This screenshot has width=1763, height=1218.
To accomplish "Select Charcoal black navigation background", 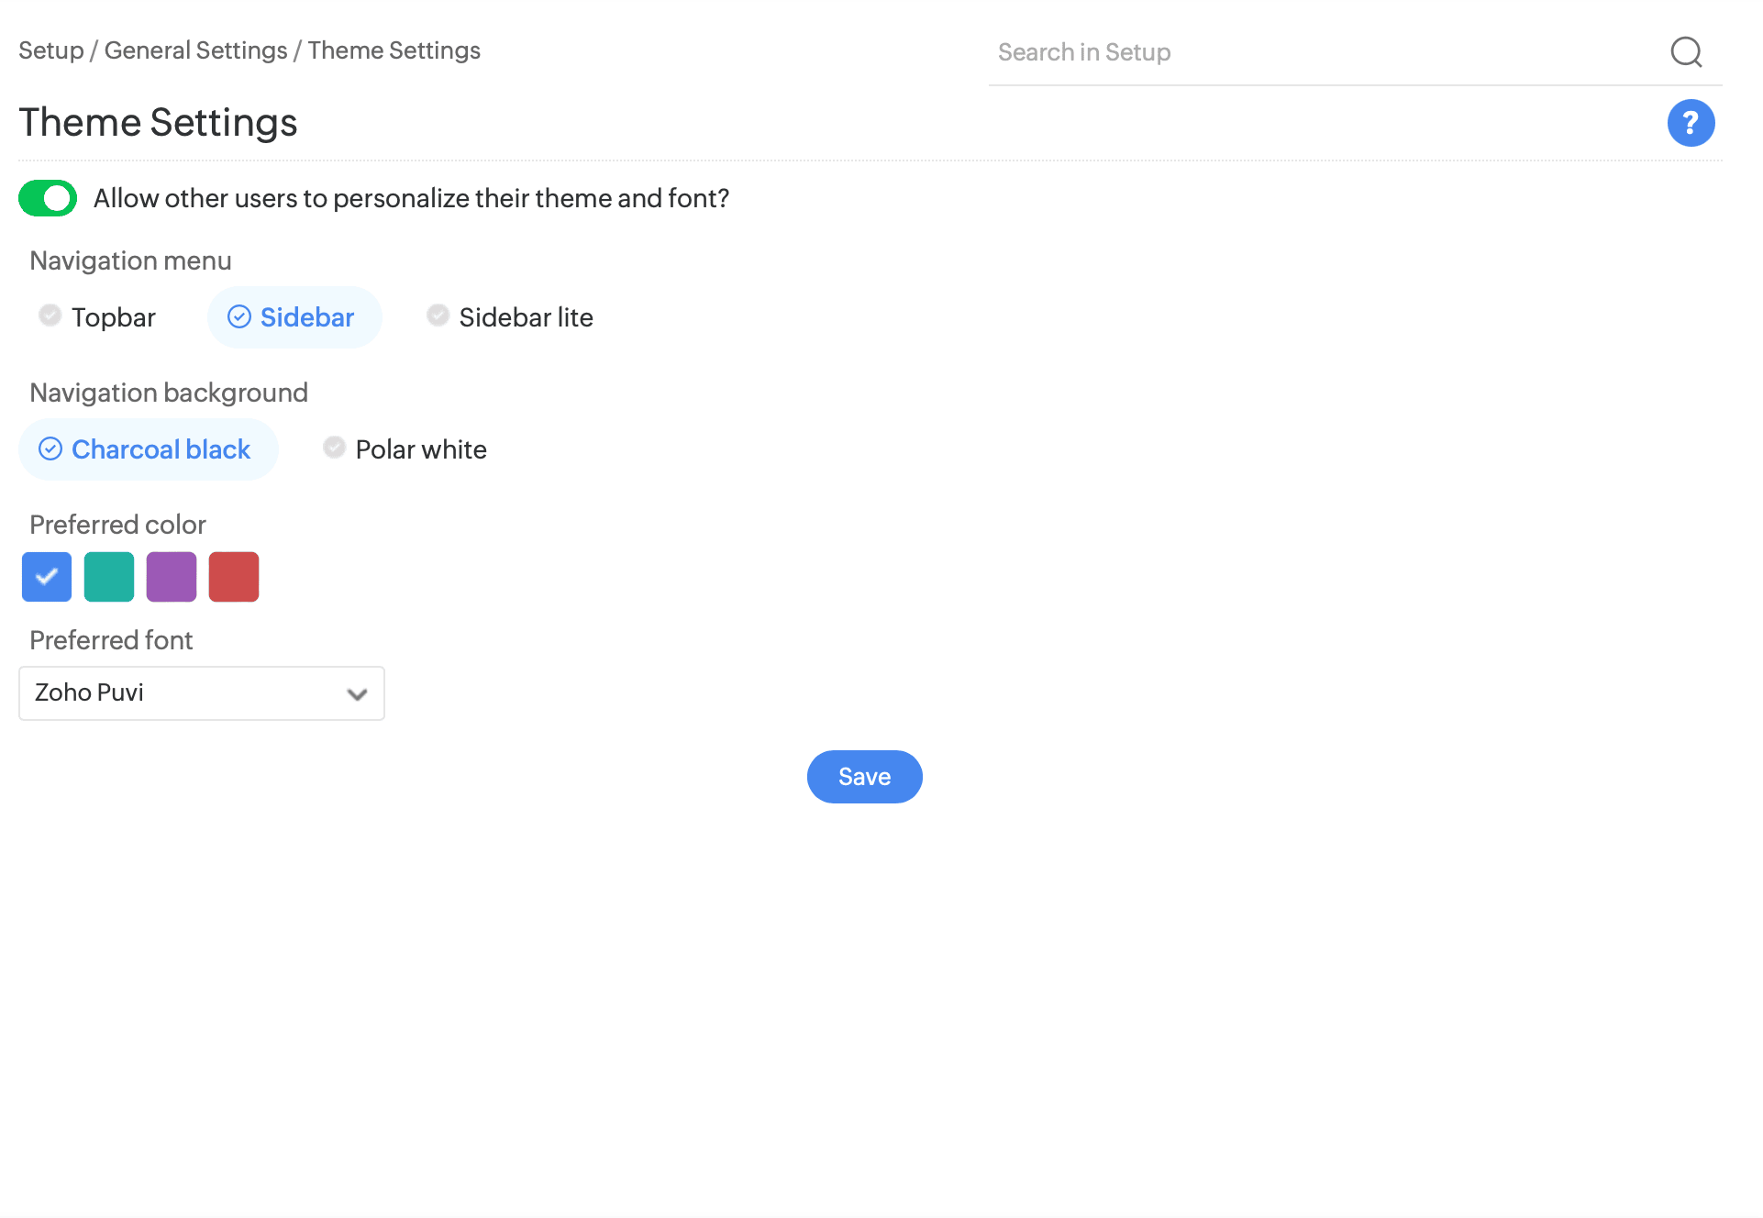I will [x=149, y=449].
